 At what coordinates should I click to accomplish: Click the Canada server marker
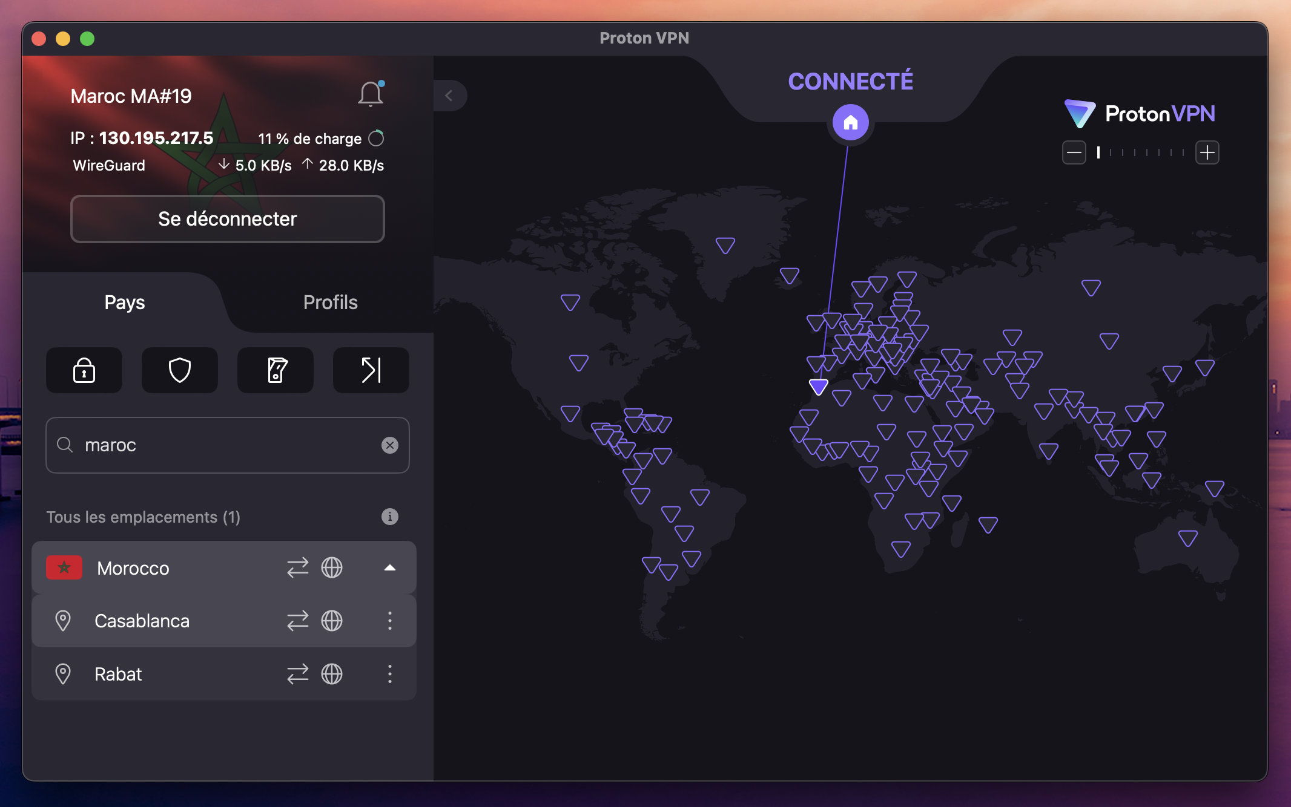(x=570, y=302)
